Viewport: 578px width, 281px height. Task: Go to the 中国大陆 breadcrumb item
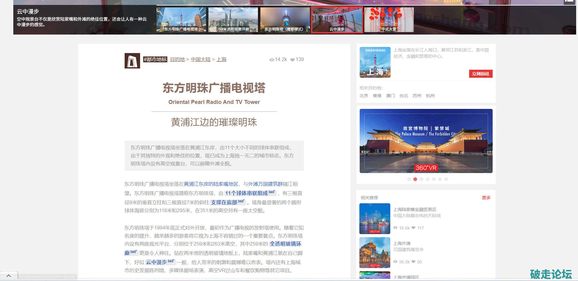[200, 60]
